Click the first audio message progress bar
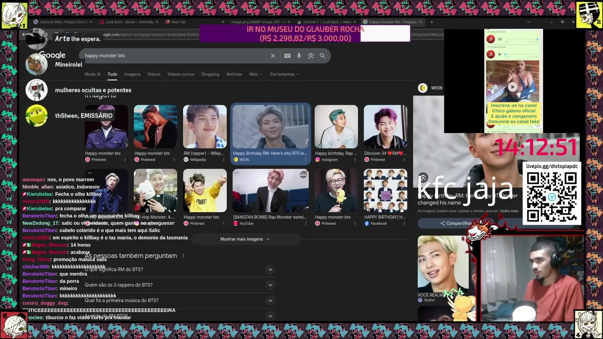 tap(522, 40)
